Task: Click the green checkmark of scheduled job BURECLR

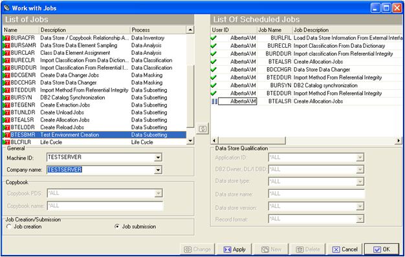Action: click(213, 46)
